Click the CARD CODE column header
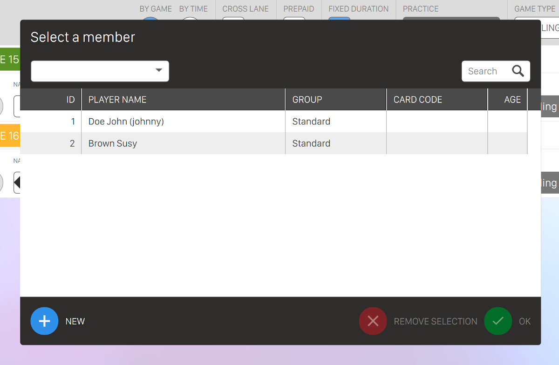This screenshot has height=365, width=559. point(417,100)
